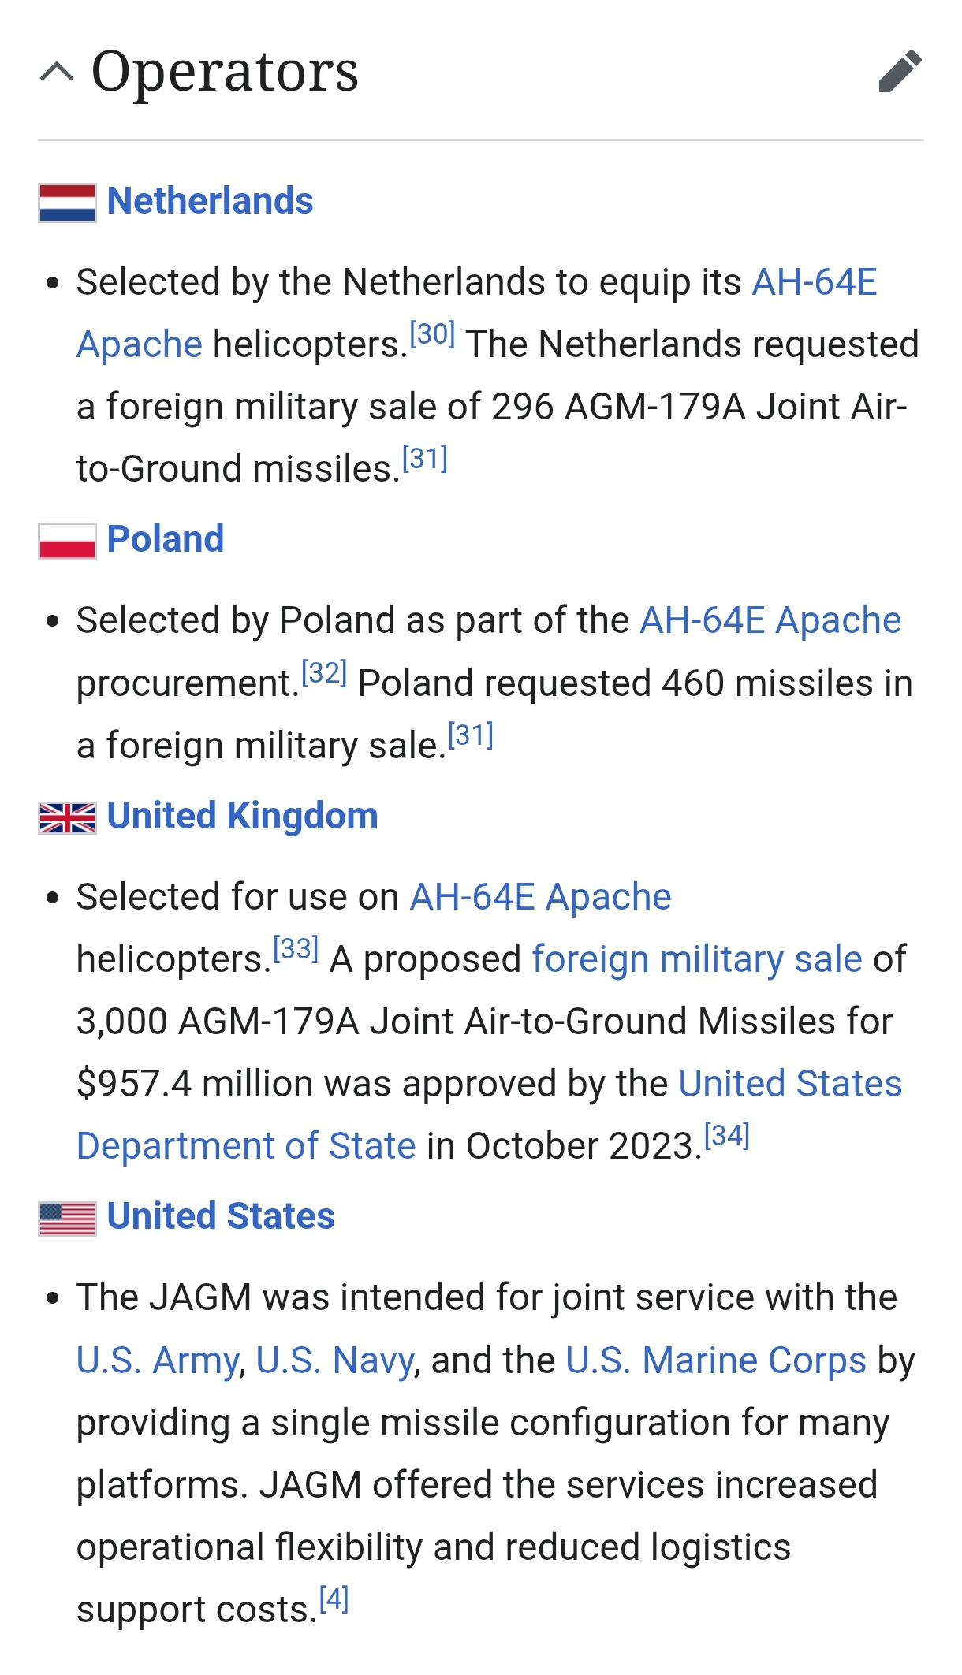The image size is (962, 1675).
Task: Click the Poland flag icon
Action: point(67,542)
